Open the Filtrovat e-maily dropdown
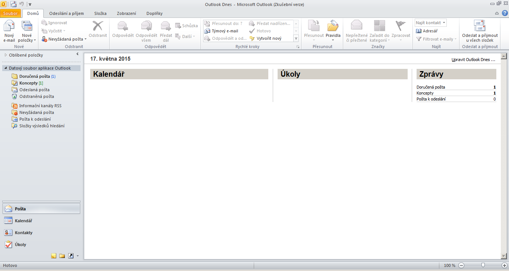Viewport: 509px width, 271px height. [436, 39]
